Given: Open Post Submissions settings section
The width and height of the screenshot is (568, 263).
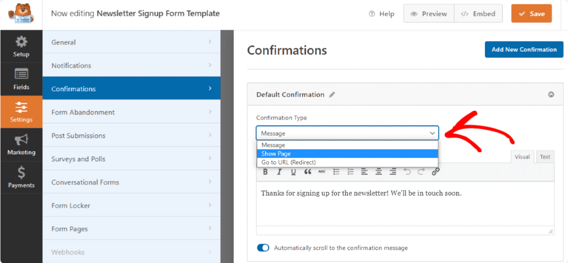Looking at the screenshot, I should click(x=131, y=135).
